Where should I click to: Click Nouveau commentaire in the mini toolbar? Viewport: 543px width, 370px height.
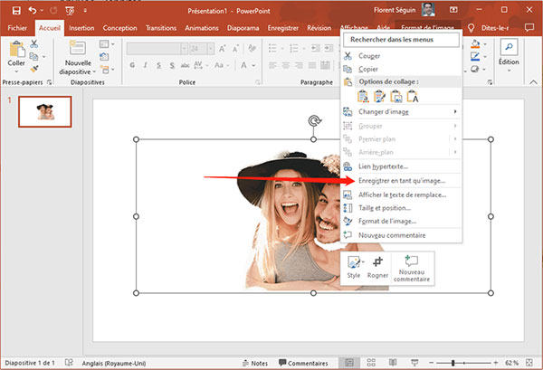tap(412, 269)
